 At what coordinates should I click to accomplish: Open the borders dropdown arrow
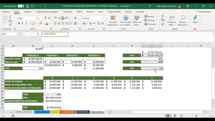tap(36, 24)
